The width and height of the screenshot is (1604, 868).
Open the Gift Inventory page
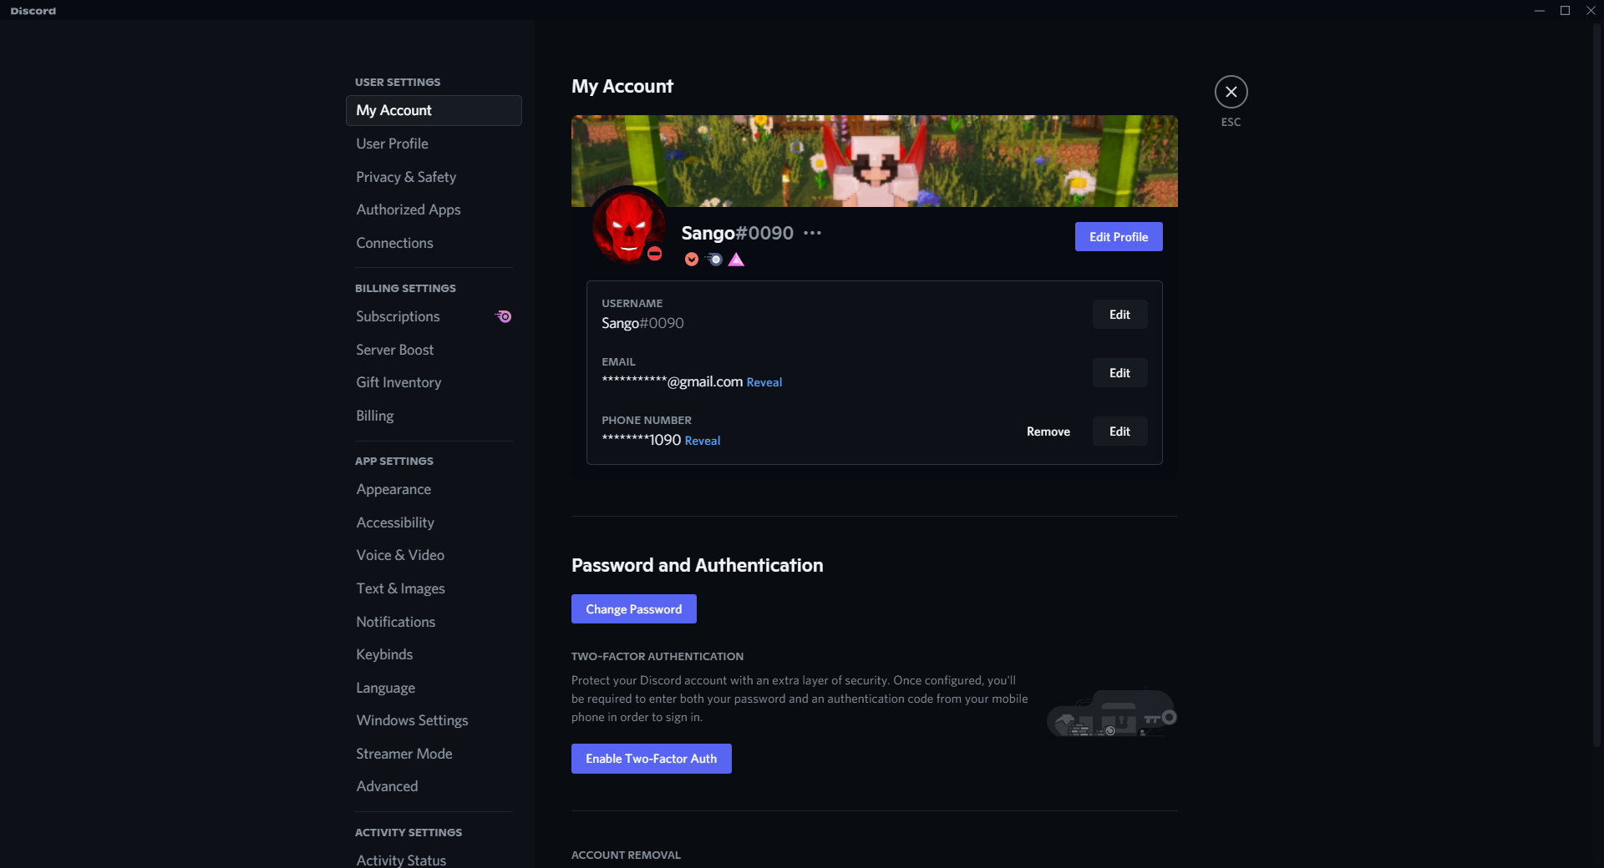click(x=434, y=382)
